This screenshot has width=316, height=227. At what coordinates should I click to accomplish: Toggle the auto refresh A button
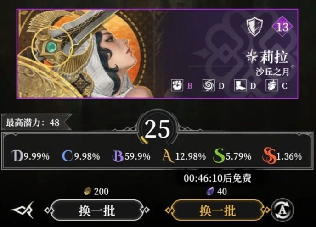coord(282,210)
